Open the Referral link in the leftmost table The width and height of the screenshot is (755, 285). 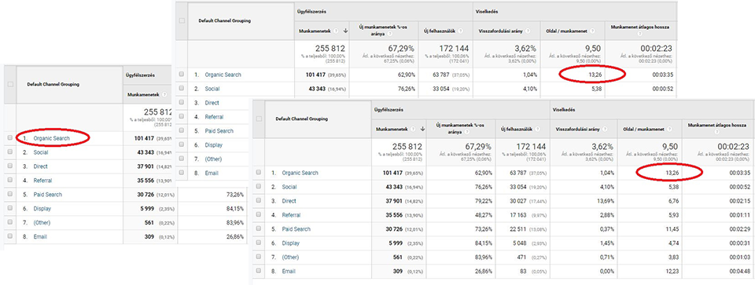[x=42, y=181]
